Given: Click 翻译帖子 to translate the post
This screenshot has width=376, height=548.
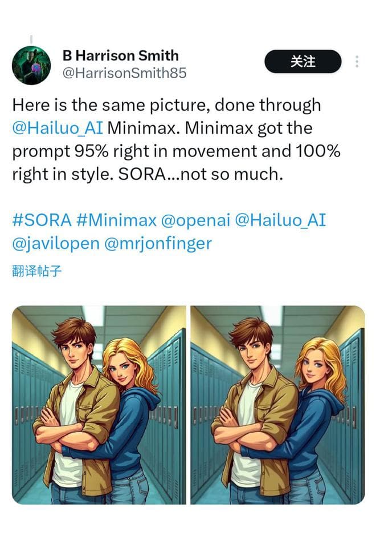Looking at the screenshot, I should click(x=36, y=271).
